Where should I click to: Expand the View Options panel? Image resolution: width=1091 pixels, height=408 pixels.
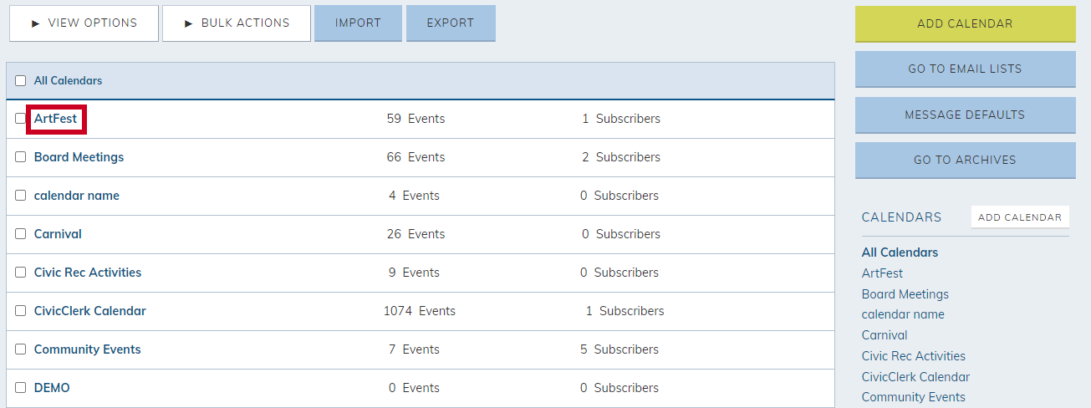click(x=84, y=23)
